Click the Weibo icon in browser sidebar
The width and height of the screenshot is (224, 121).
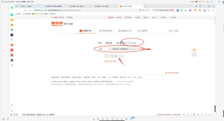click(x=12, y=25)
